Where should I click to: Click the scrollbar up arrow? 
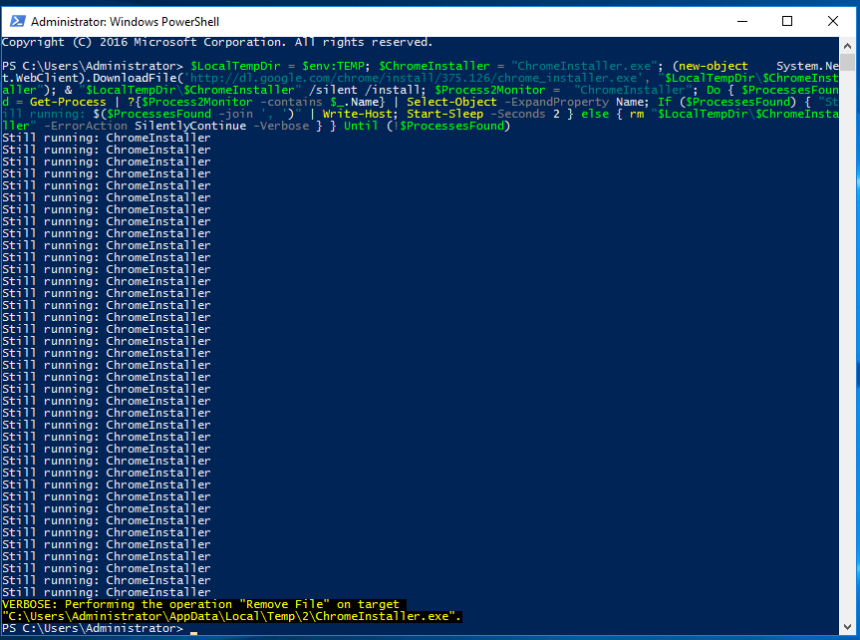pos(849,46)
